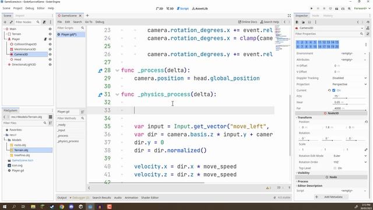The height and width of the screenshot is (210, 373).
Task: Collapse the Models folder
Action: tap(6, 140)
